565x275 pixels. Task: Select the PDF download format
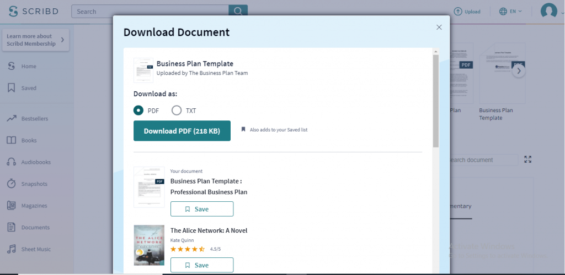pos(138,111)
